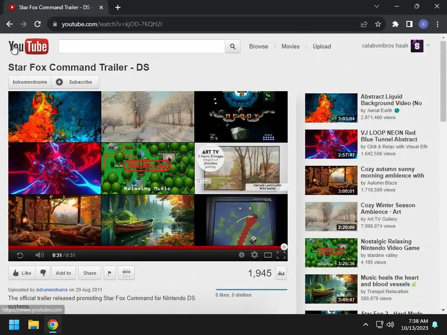Click the video progress bar scrubber

point(284,247)
